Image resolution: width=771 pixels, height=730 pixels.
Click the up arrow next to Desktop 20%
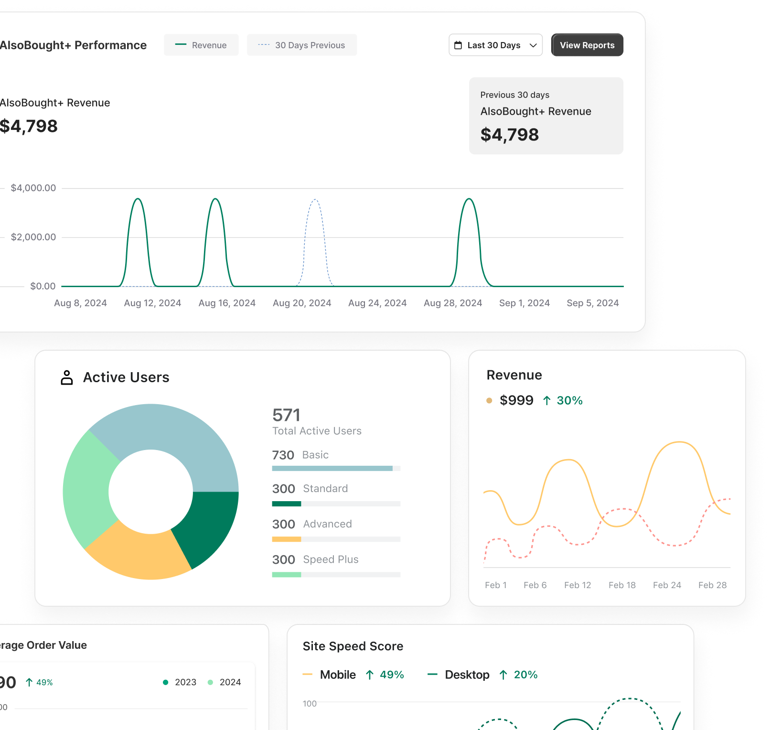click(503, 675)
